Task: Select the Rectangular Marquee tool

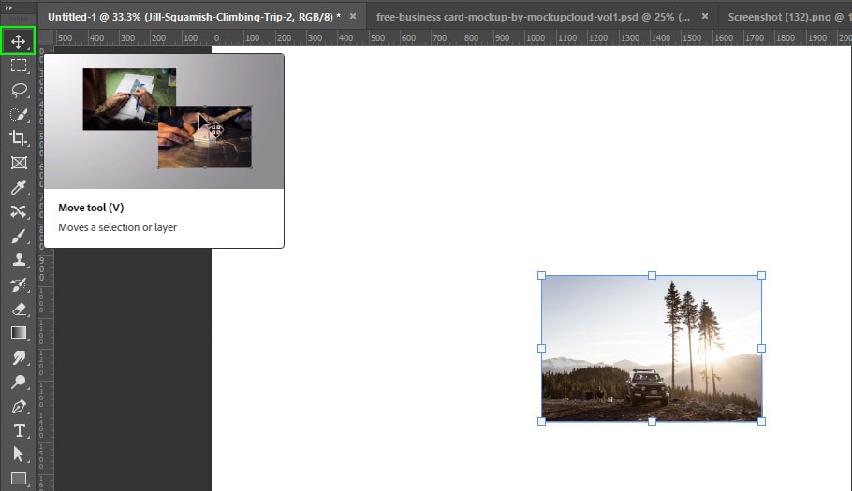Action: [19, 65]
